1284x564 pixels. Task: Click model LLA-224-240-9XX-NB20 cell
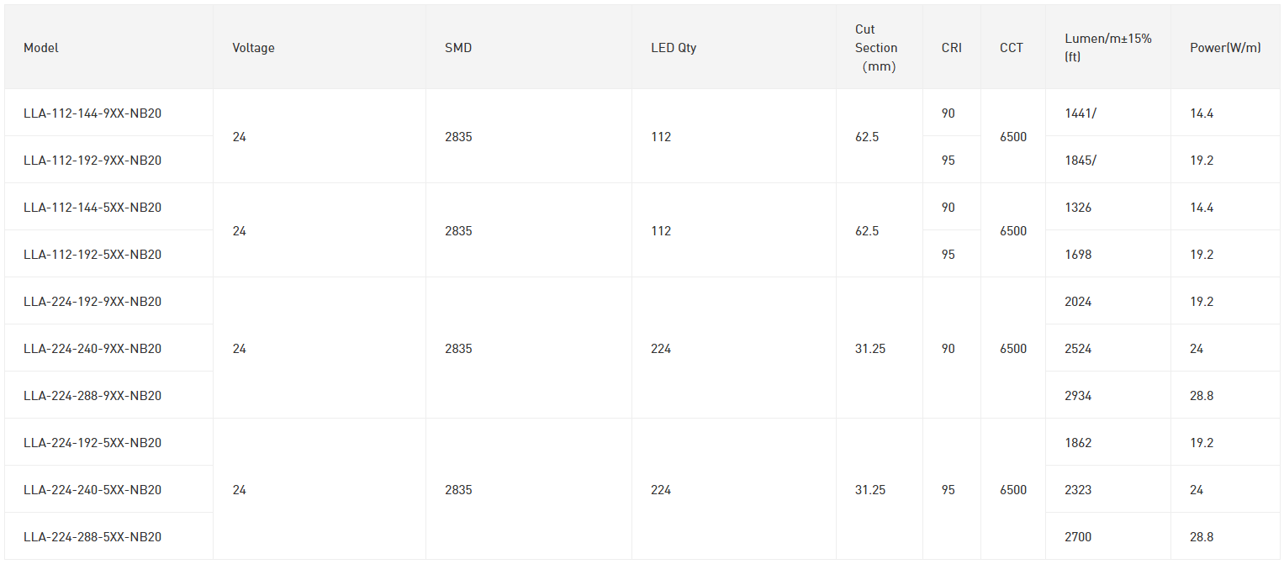coord(108,348)
